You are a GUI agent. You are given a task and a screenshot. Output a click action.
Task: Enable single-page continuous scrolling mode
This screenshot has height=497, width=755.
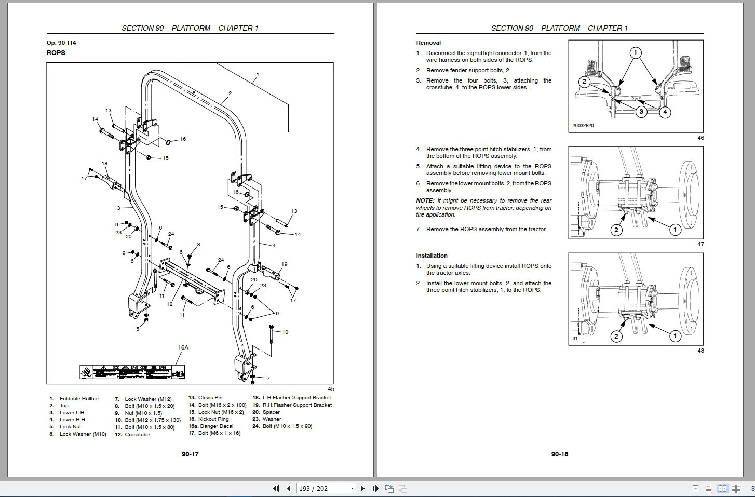(708, 489)
